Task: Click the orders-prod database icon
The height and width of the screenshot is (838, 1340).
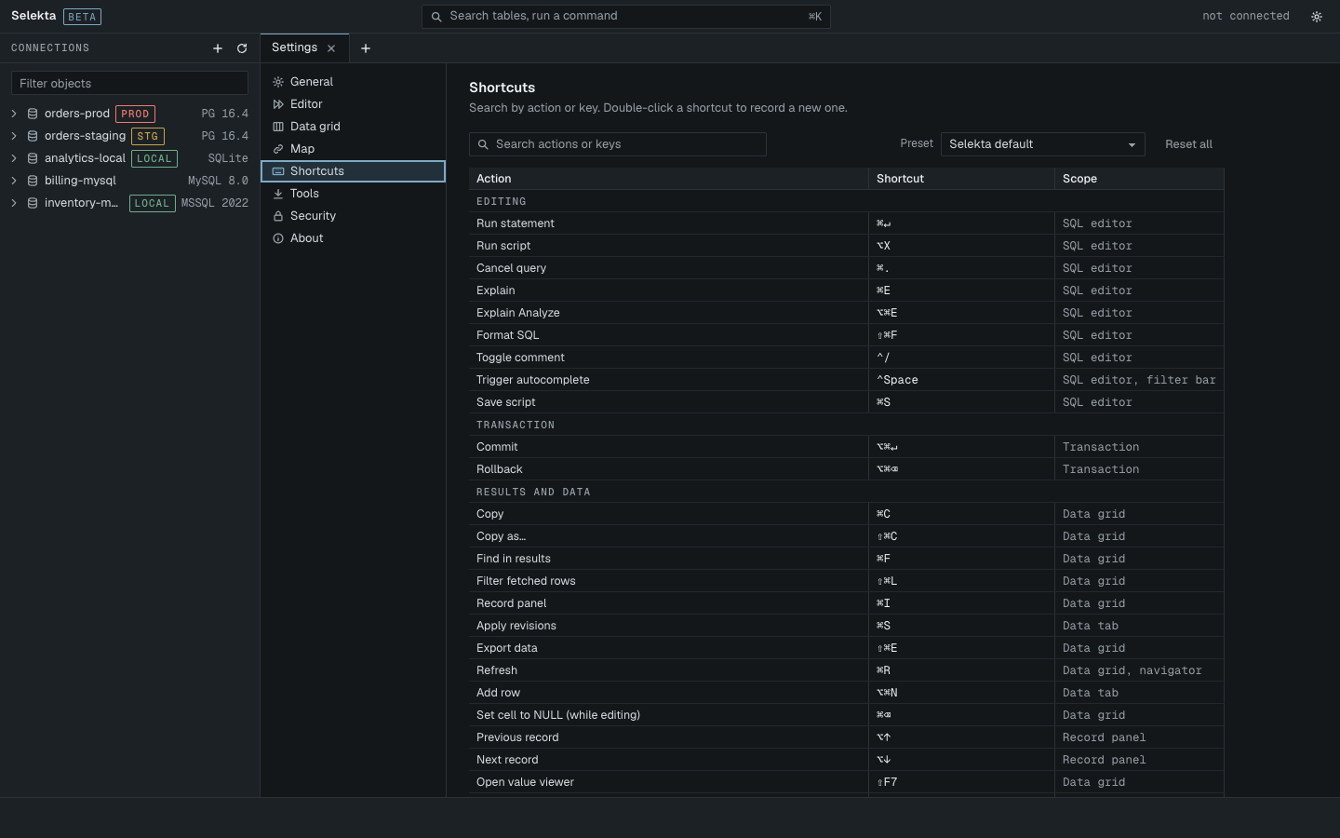Action: tap(33, 114)
